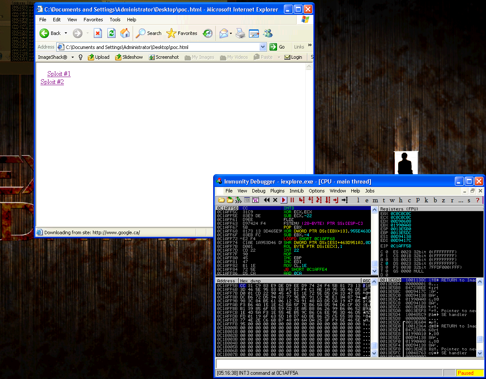The height and width of the screenshot is (379, 486).
Task: Select the EIP register value 0C1AFF5B
Action: [401, 246]
